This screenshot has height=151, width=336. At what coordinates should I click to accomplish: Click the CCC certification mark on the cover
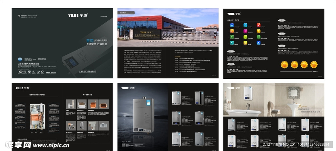point(34,72)
